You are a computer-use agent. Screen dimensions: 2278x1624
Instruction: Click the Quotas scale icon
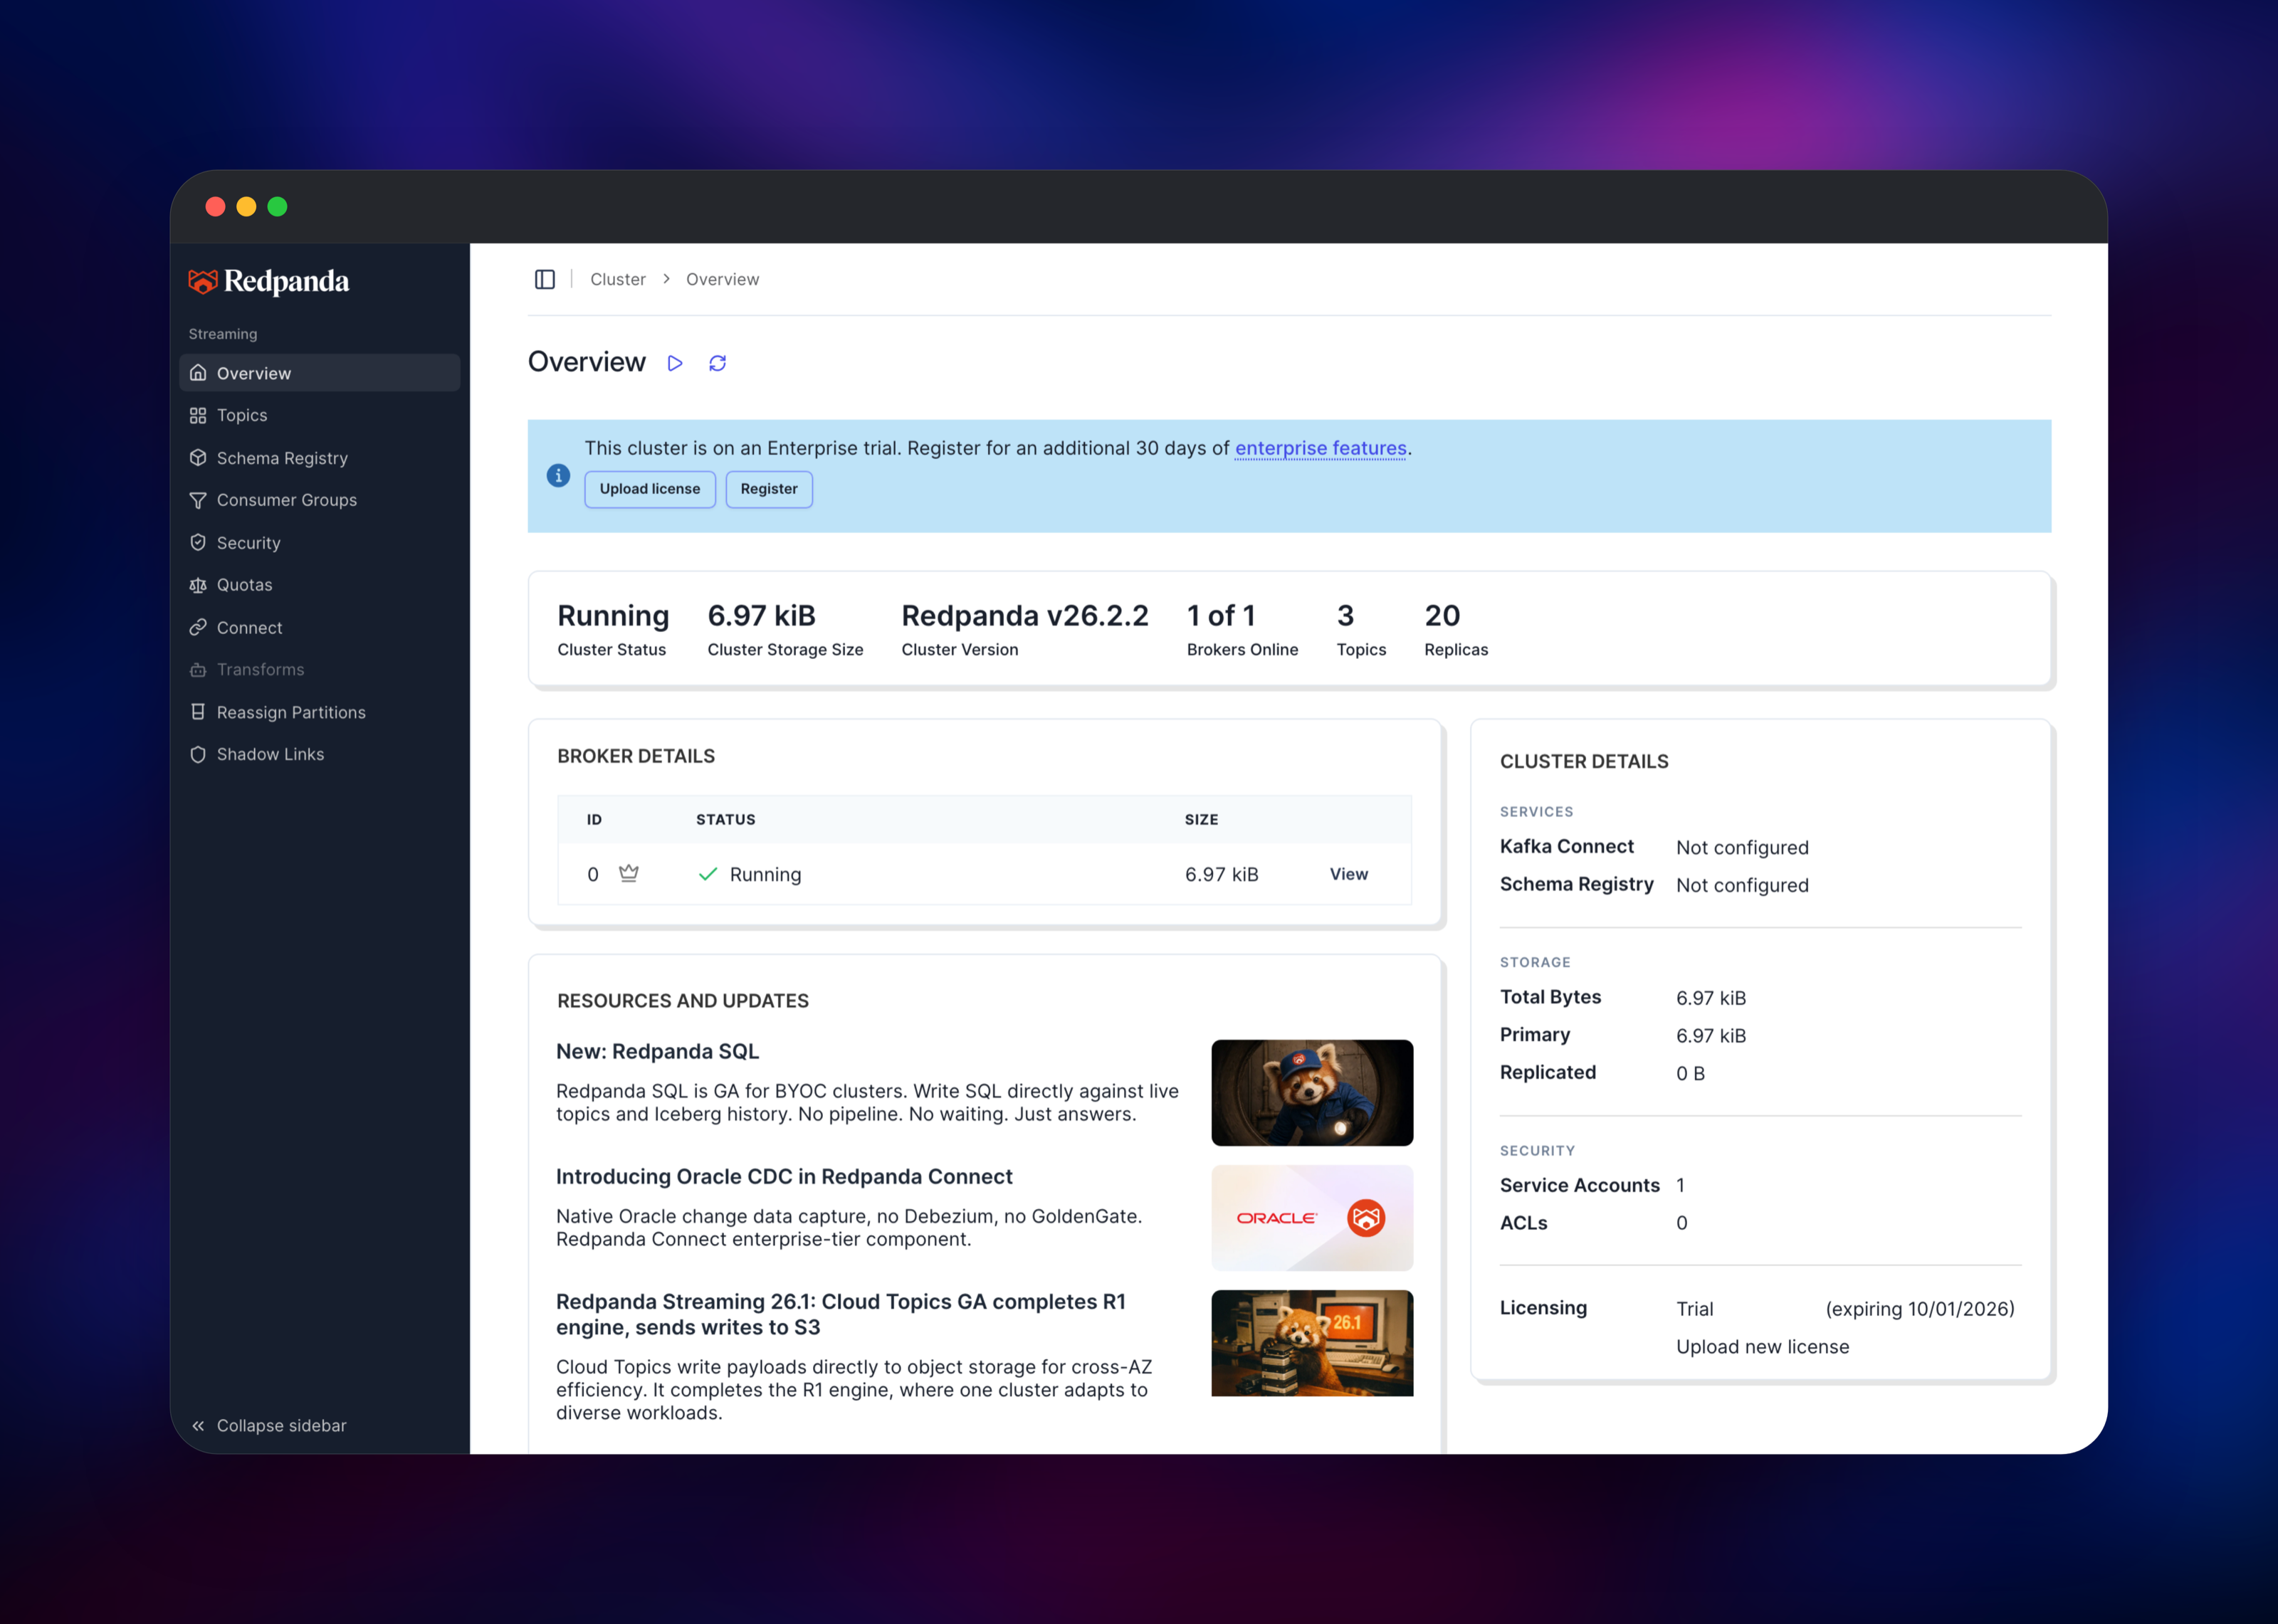(198, 585)
